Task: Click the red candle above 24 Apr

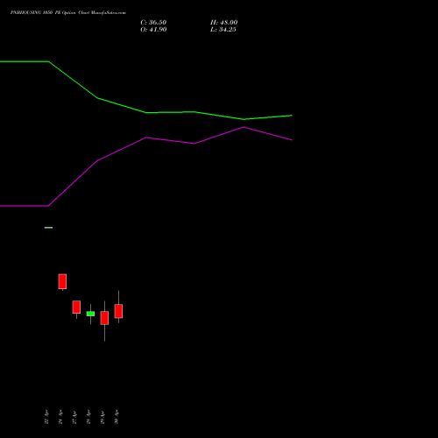Action: point(62,281)
